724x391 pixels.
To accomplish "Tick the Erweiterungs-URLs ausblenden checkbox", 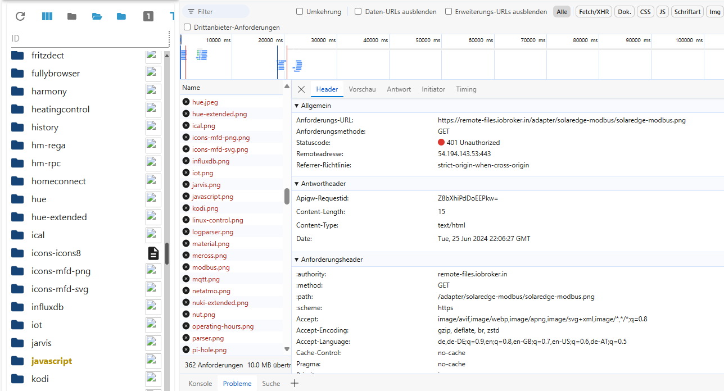I will pyautogui.click(x=449, y=11).
